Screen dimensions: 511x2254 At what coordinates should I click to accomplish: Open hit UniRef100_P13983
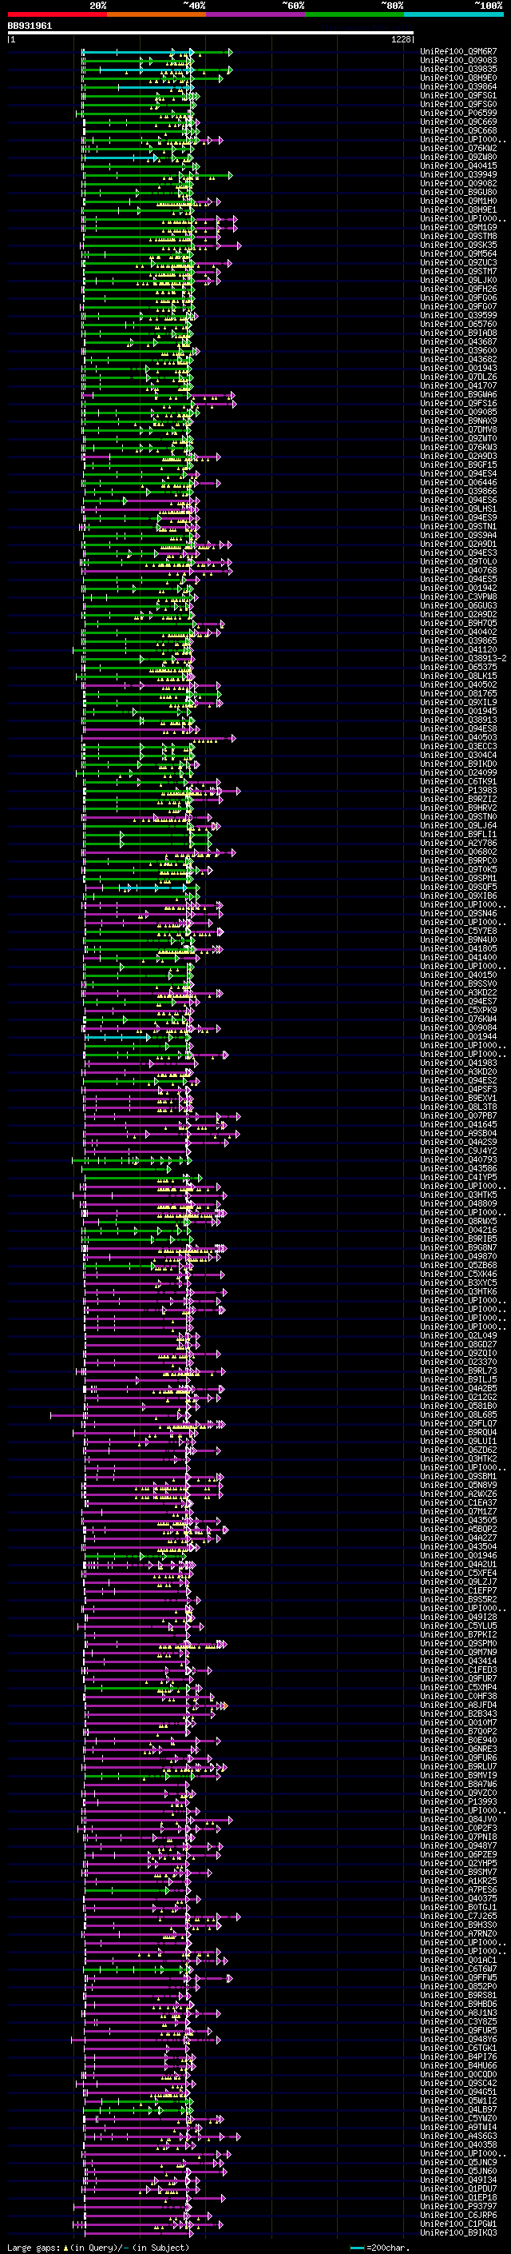click(x=458, y=791)
